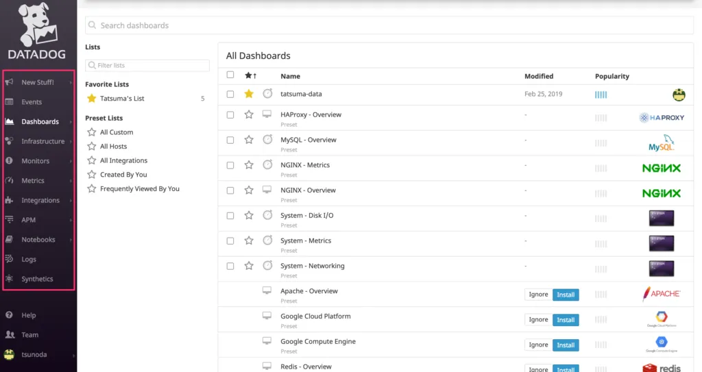
Task: Toggle the select-all dashboards checkbox
Action: 230,75
